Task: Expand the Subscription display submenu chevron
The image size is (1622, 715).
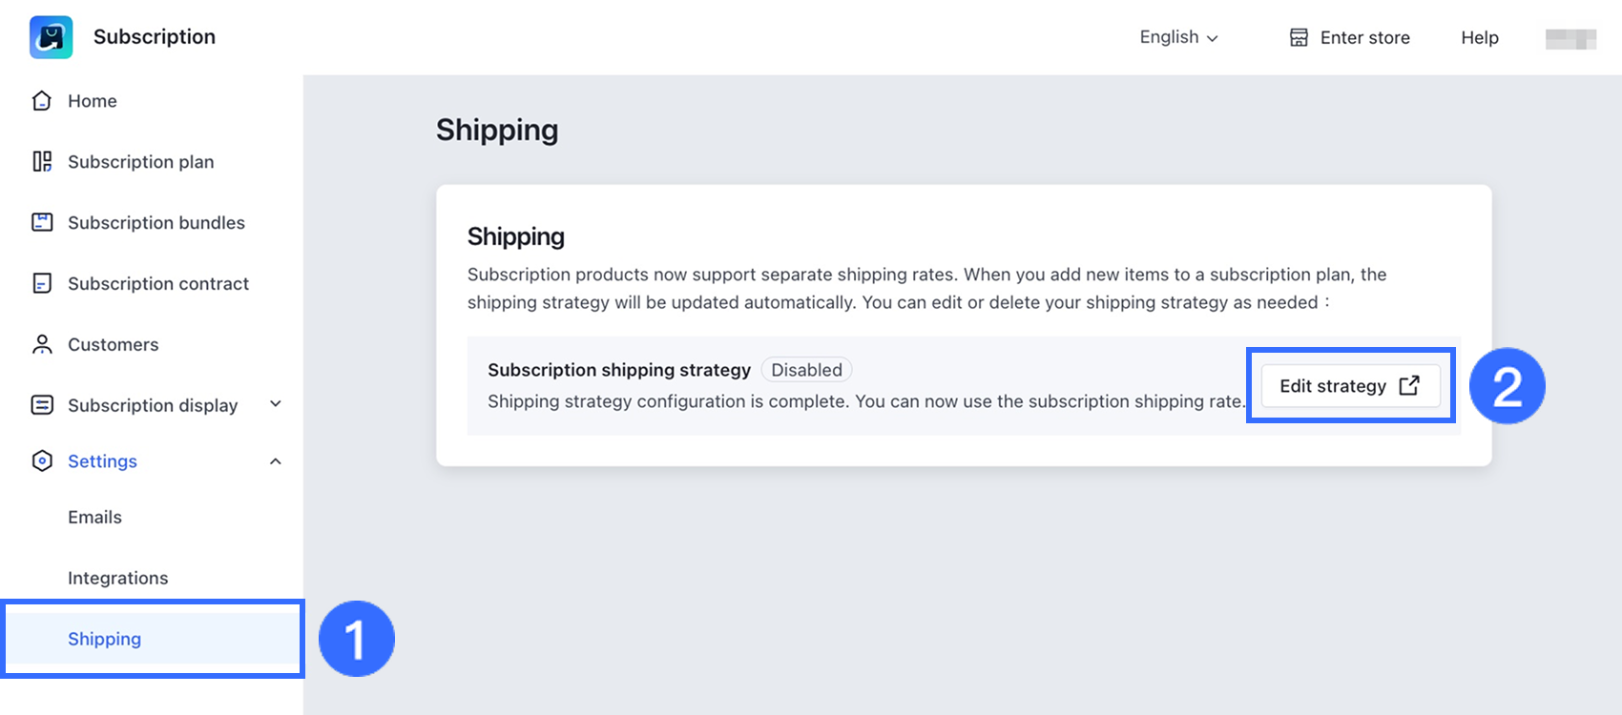Action: (x=276, y=404)
